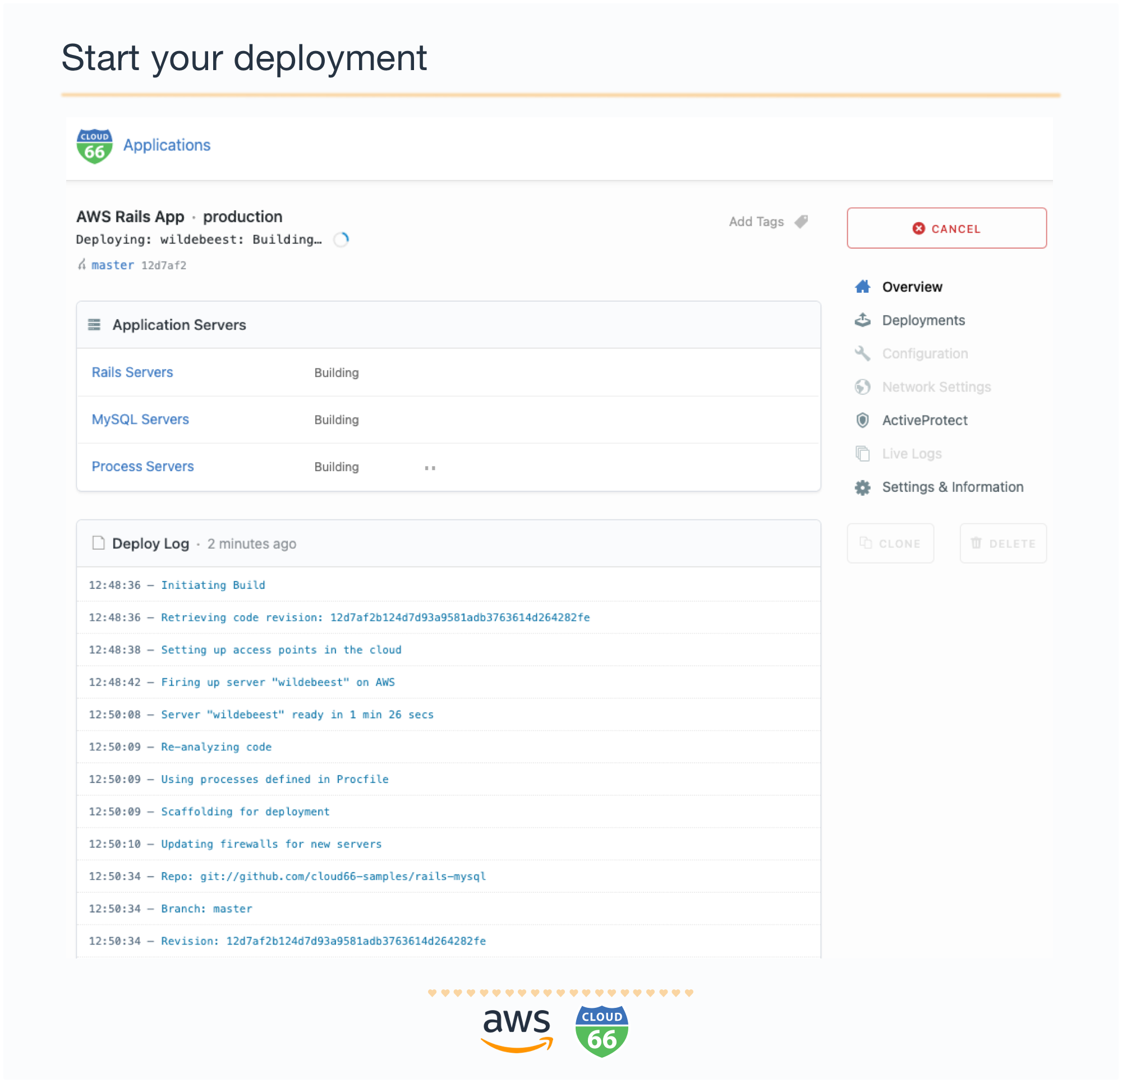Open Settings & Information
The image size is (1122, 1083).
tap(953, 487)
